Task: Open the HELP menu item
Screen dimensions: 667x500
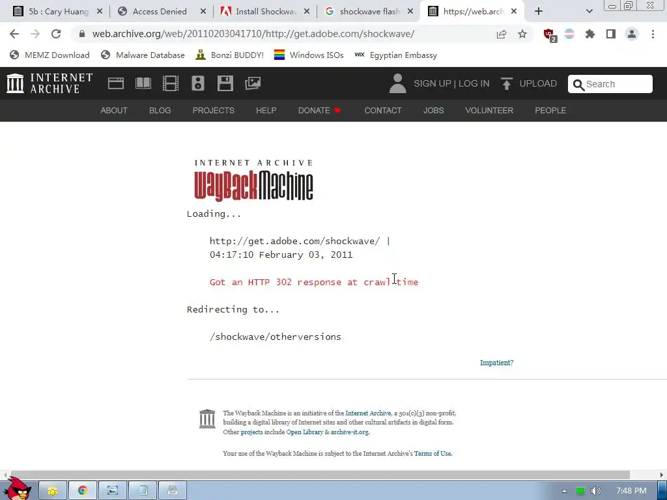Action: click(266, 111)
